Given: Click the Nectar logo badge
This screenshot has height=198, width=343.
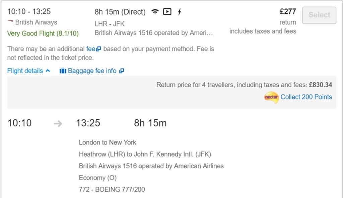Looking at the screenshot, I should pos(271,97).
